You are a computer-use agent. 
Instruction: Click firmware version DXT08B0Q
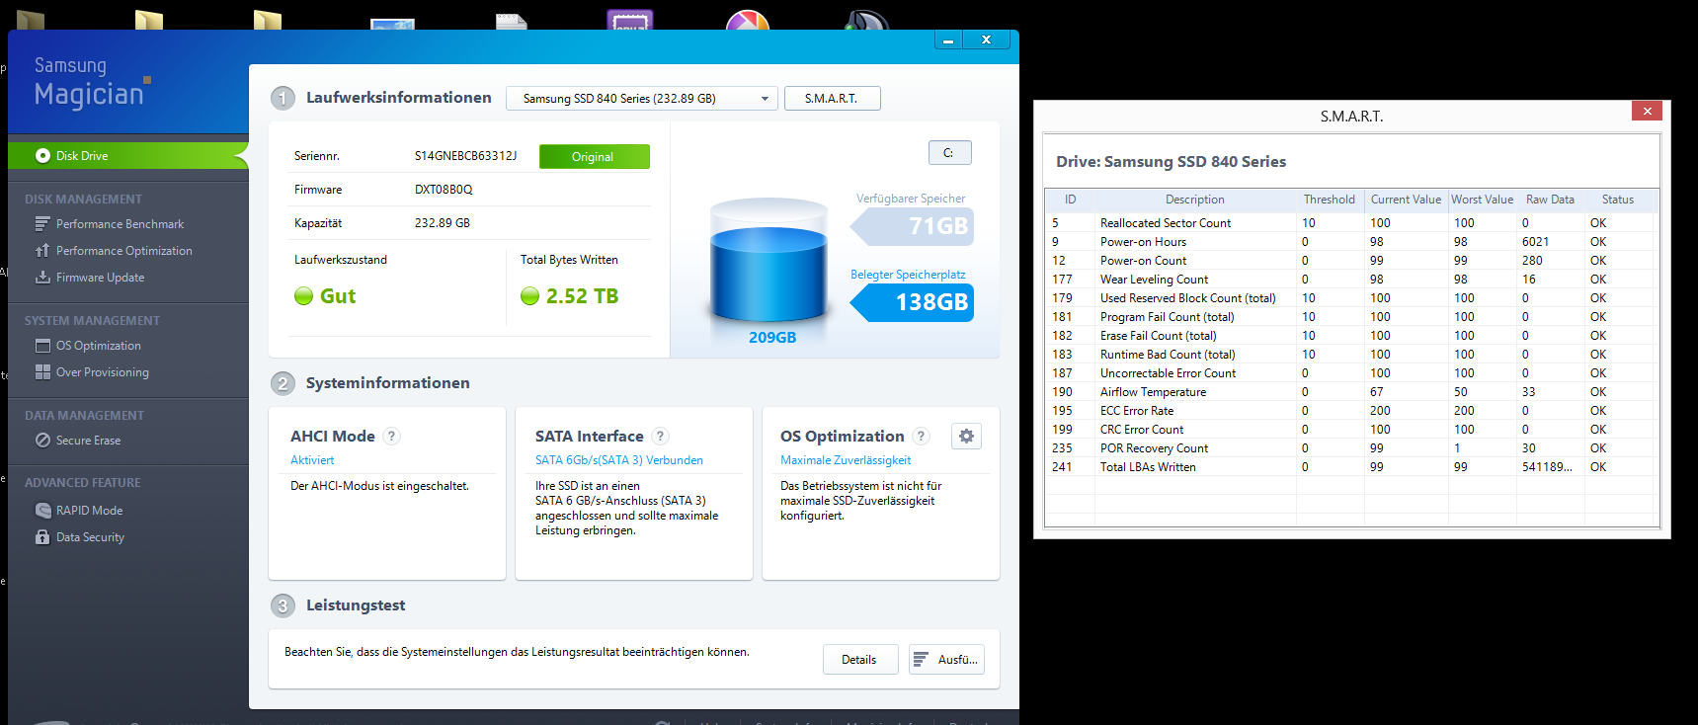(444, 190)
